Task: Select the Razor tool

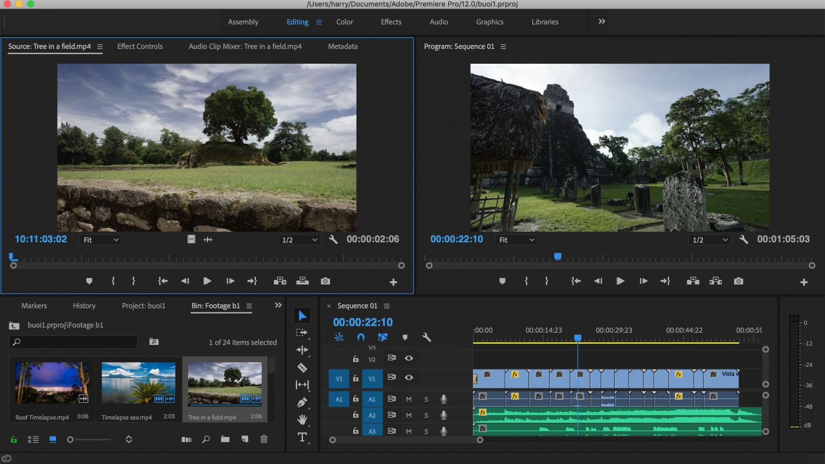Action: click(302, 367)
